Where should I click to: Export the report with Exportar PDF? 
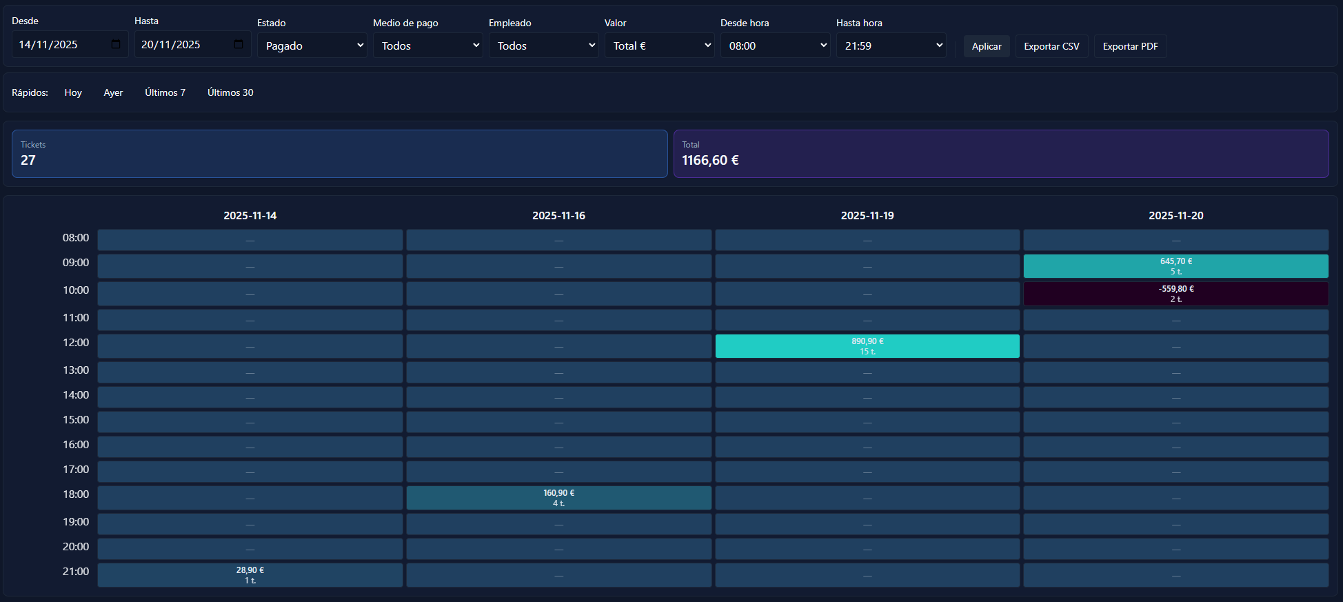pyautogui.click(x=1130, y=46)
